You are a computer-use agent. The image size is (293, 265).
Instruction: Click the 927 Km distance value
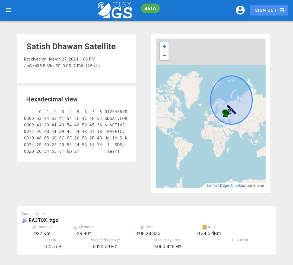click(x=42, y=234)
